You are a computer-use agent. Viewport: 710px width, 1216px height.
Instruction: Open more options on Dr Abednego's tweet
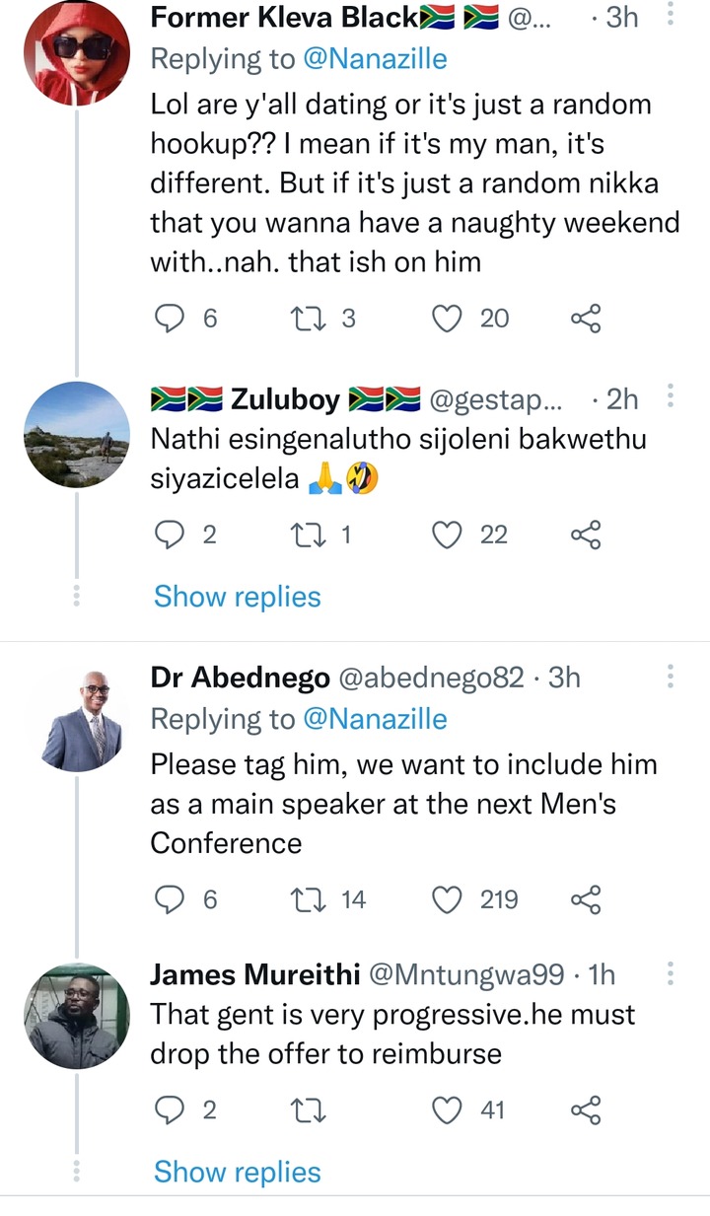[x=672, y=677]
